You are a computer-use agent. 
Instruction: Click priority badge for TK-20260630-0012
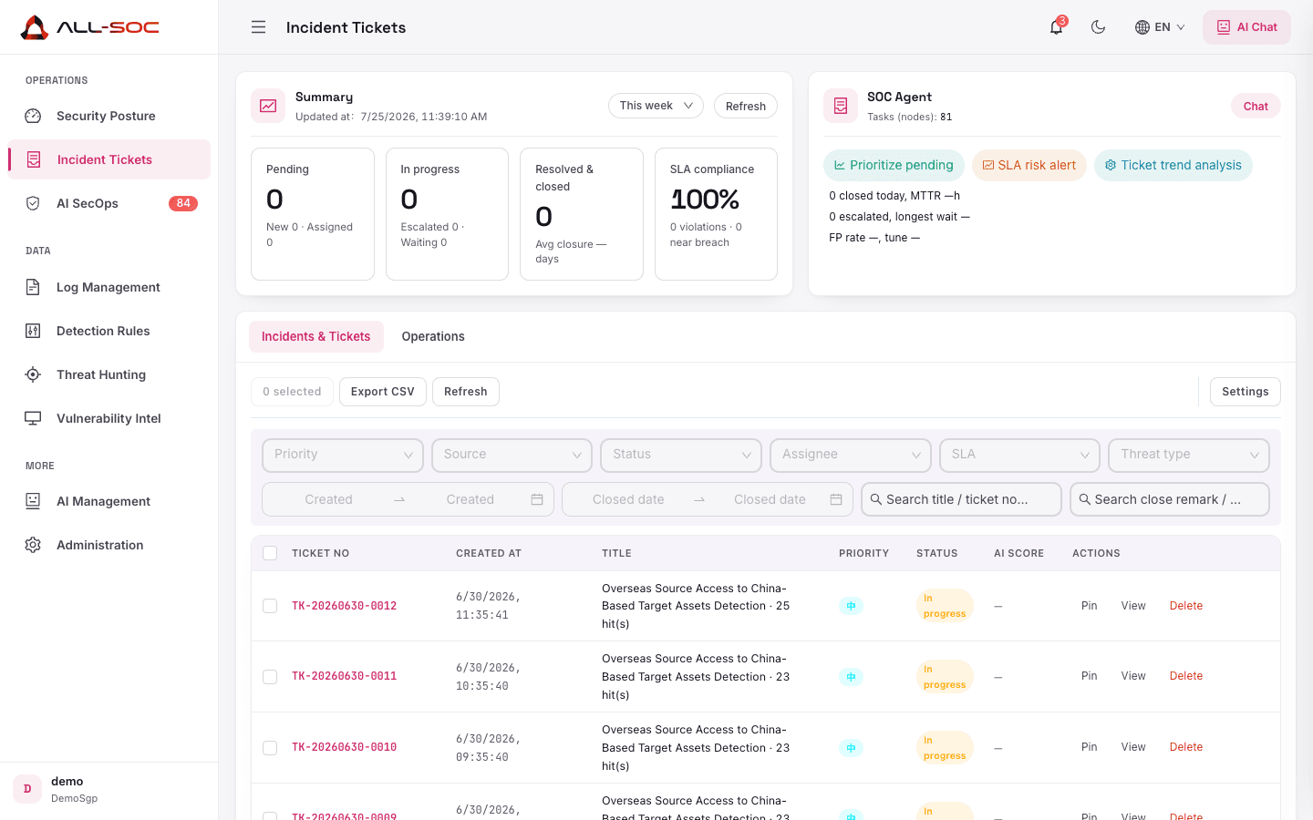pos(851,606)
